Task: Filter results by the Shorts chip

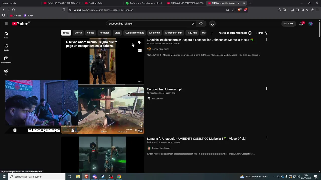Action: point(78,33)
